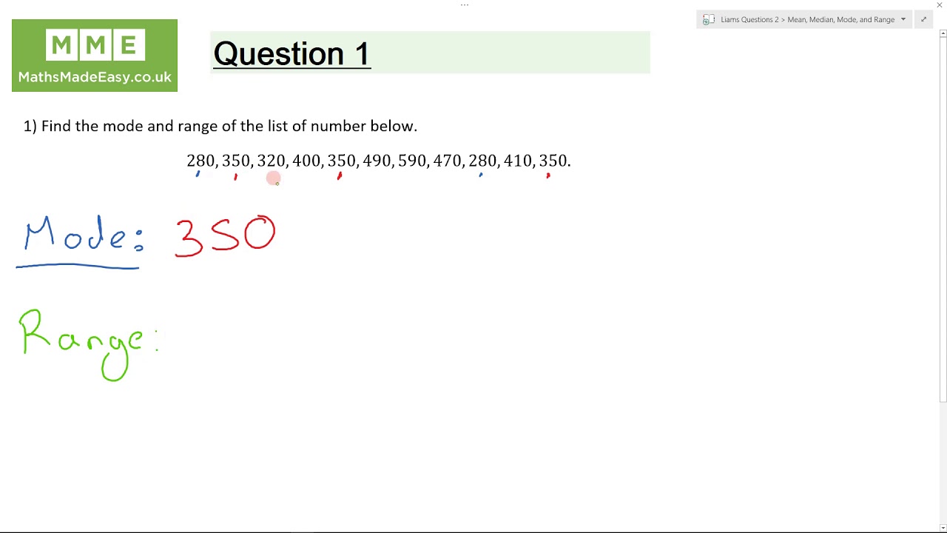Expand the notebook navigation dropdown arrow
947x533 pixels.
coord(903,20)
